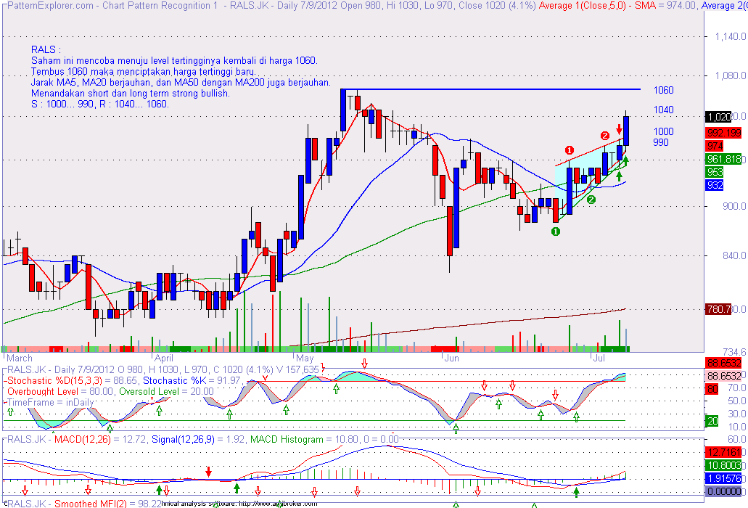This screenshot has width=748, height=508.
Task: Click the 840.0 price axis label
Action: [734, 255]
